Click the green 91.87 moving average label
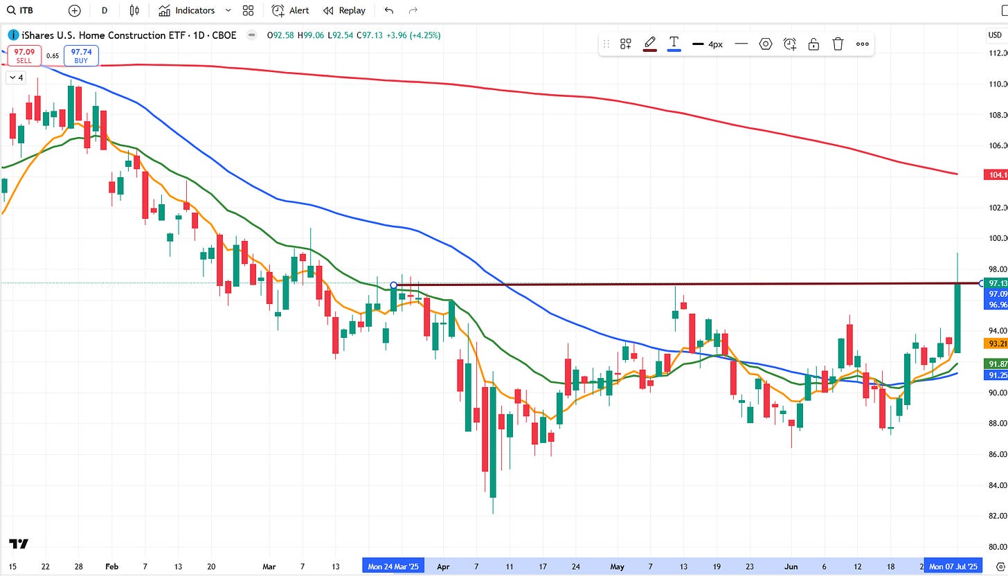Image resolution: width=1008 pixels, height=576 pixels. (x=996, y=363)
